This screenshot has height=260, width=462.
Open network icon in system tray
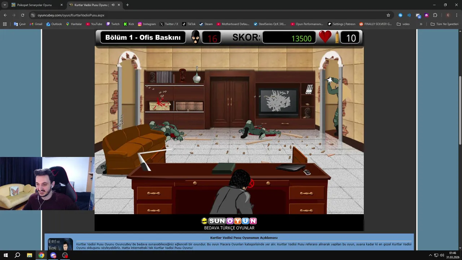click(436, 255)
